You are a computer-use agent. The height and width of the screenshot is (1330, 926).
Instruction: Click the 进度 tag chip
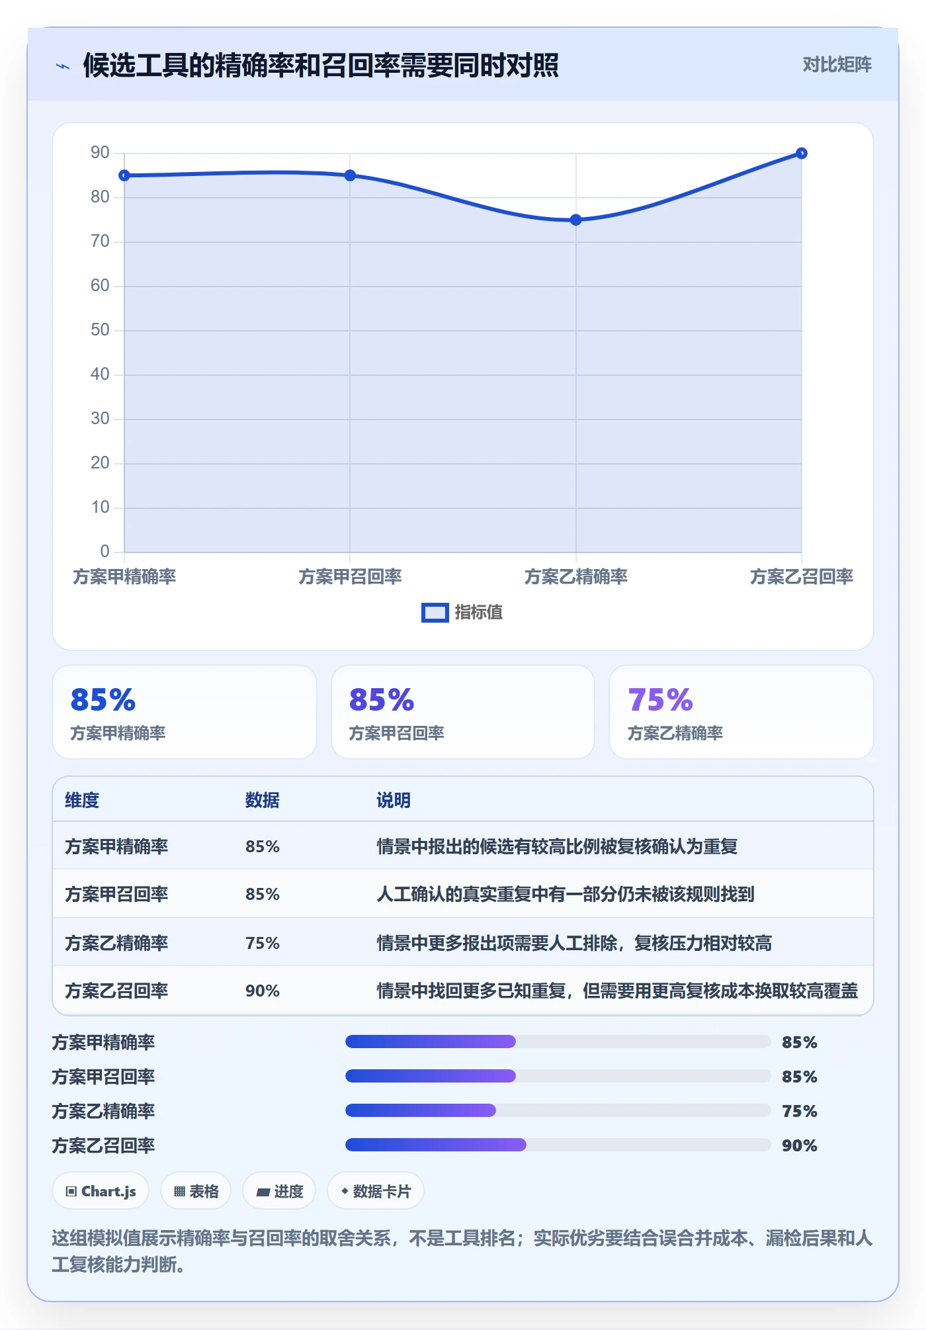pos(279,1191)
